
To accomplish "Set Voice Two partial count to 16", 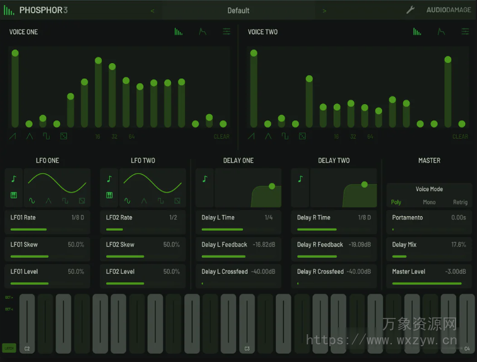I will [x=336, y=137].
